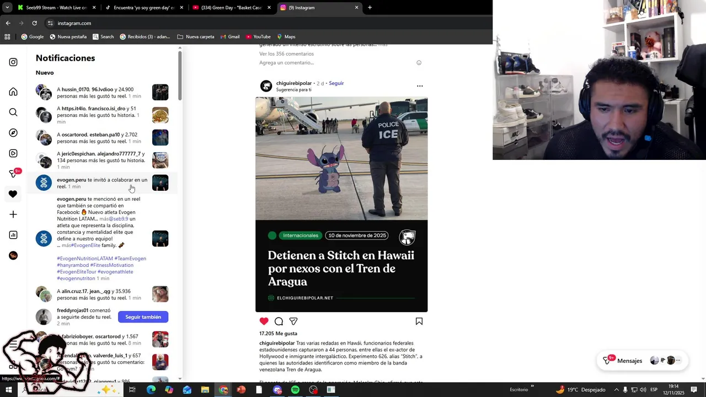Click the share icon under Stitch post
The image size is (706, 397).
point(293,321)
